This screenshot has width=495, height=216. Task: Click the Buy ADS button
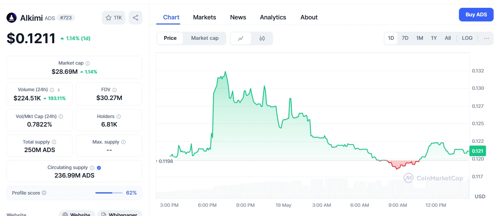tap(476, 15)
